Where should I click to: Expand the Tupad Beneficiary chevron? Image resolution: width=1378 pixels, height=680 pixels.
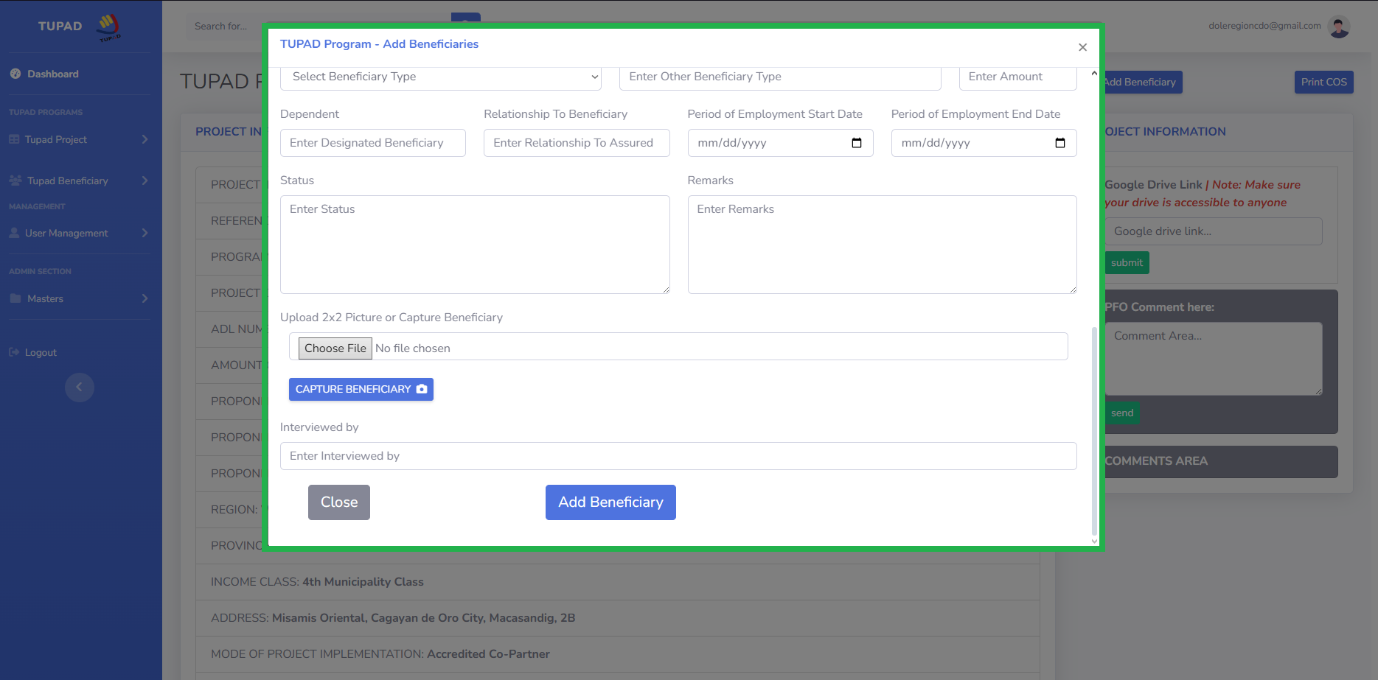click(145, 180)
